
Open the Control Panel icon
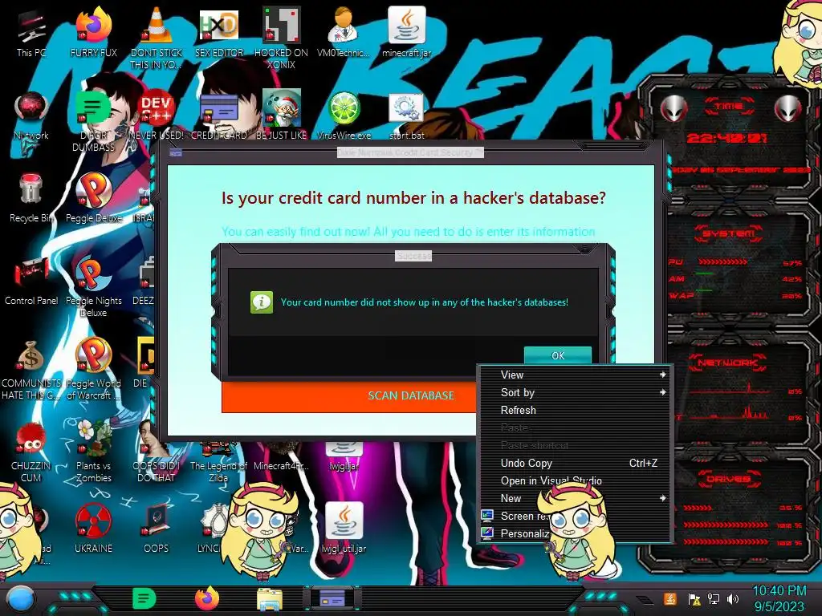[x=31, y=281]
